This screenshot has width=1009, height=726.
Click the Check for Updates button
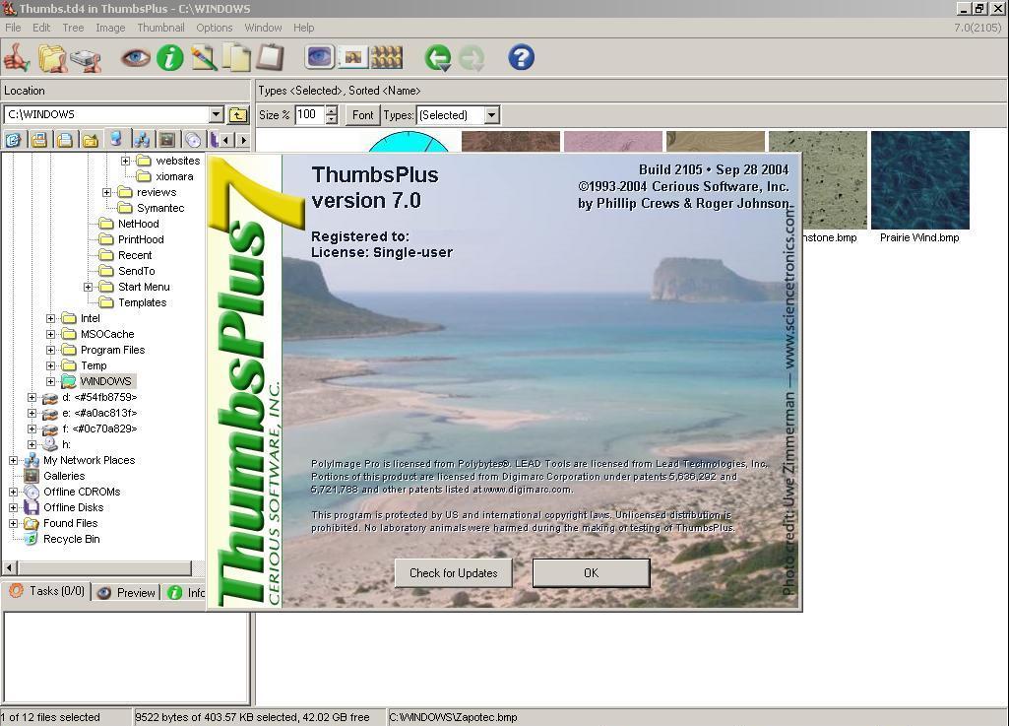tap(454, 573)
